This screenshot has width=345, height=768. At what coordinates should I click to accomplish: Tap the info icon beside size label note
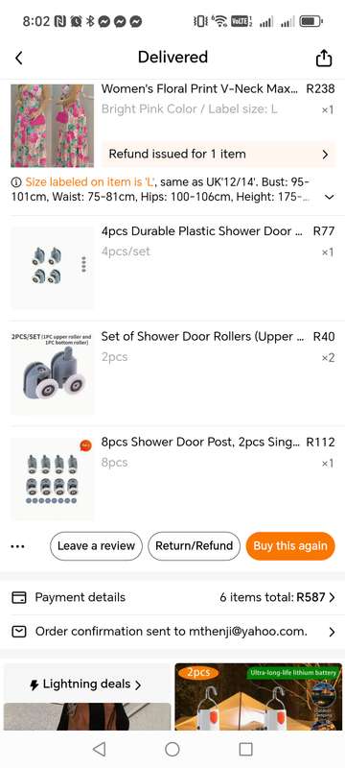[16, 182]
